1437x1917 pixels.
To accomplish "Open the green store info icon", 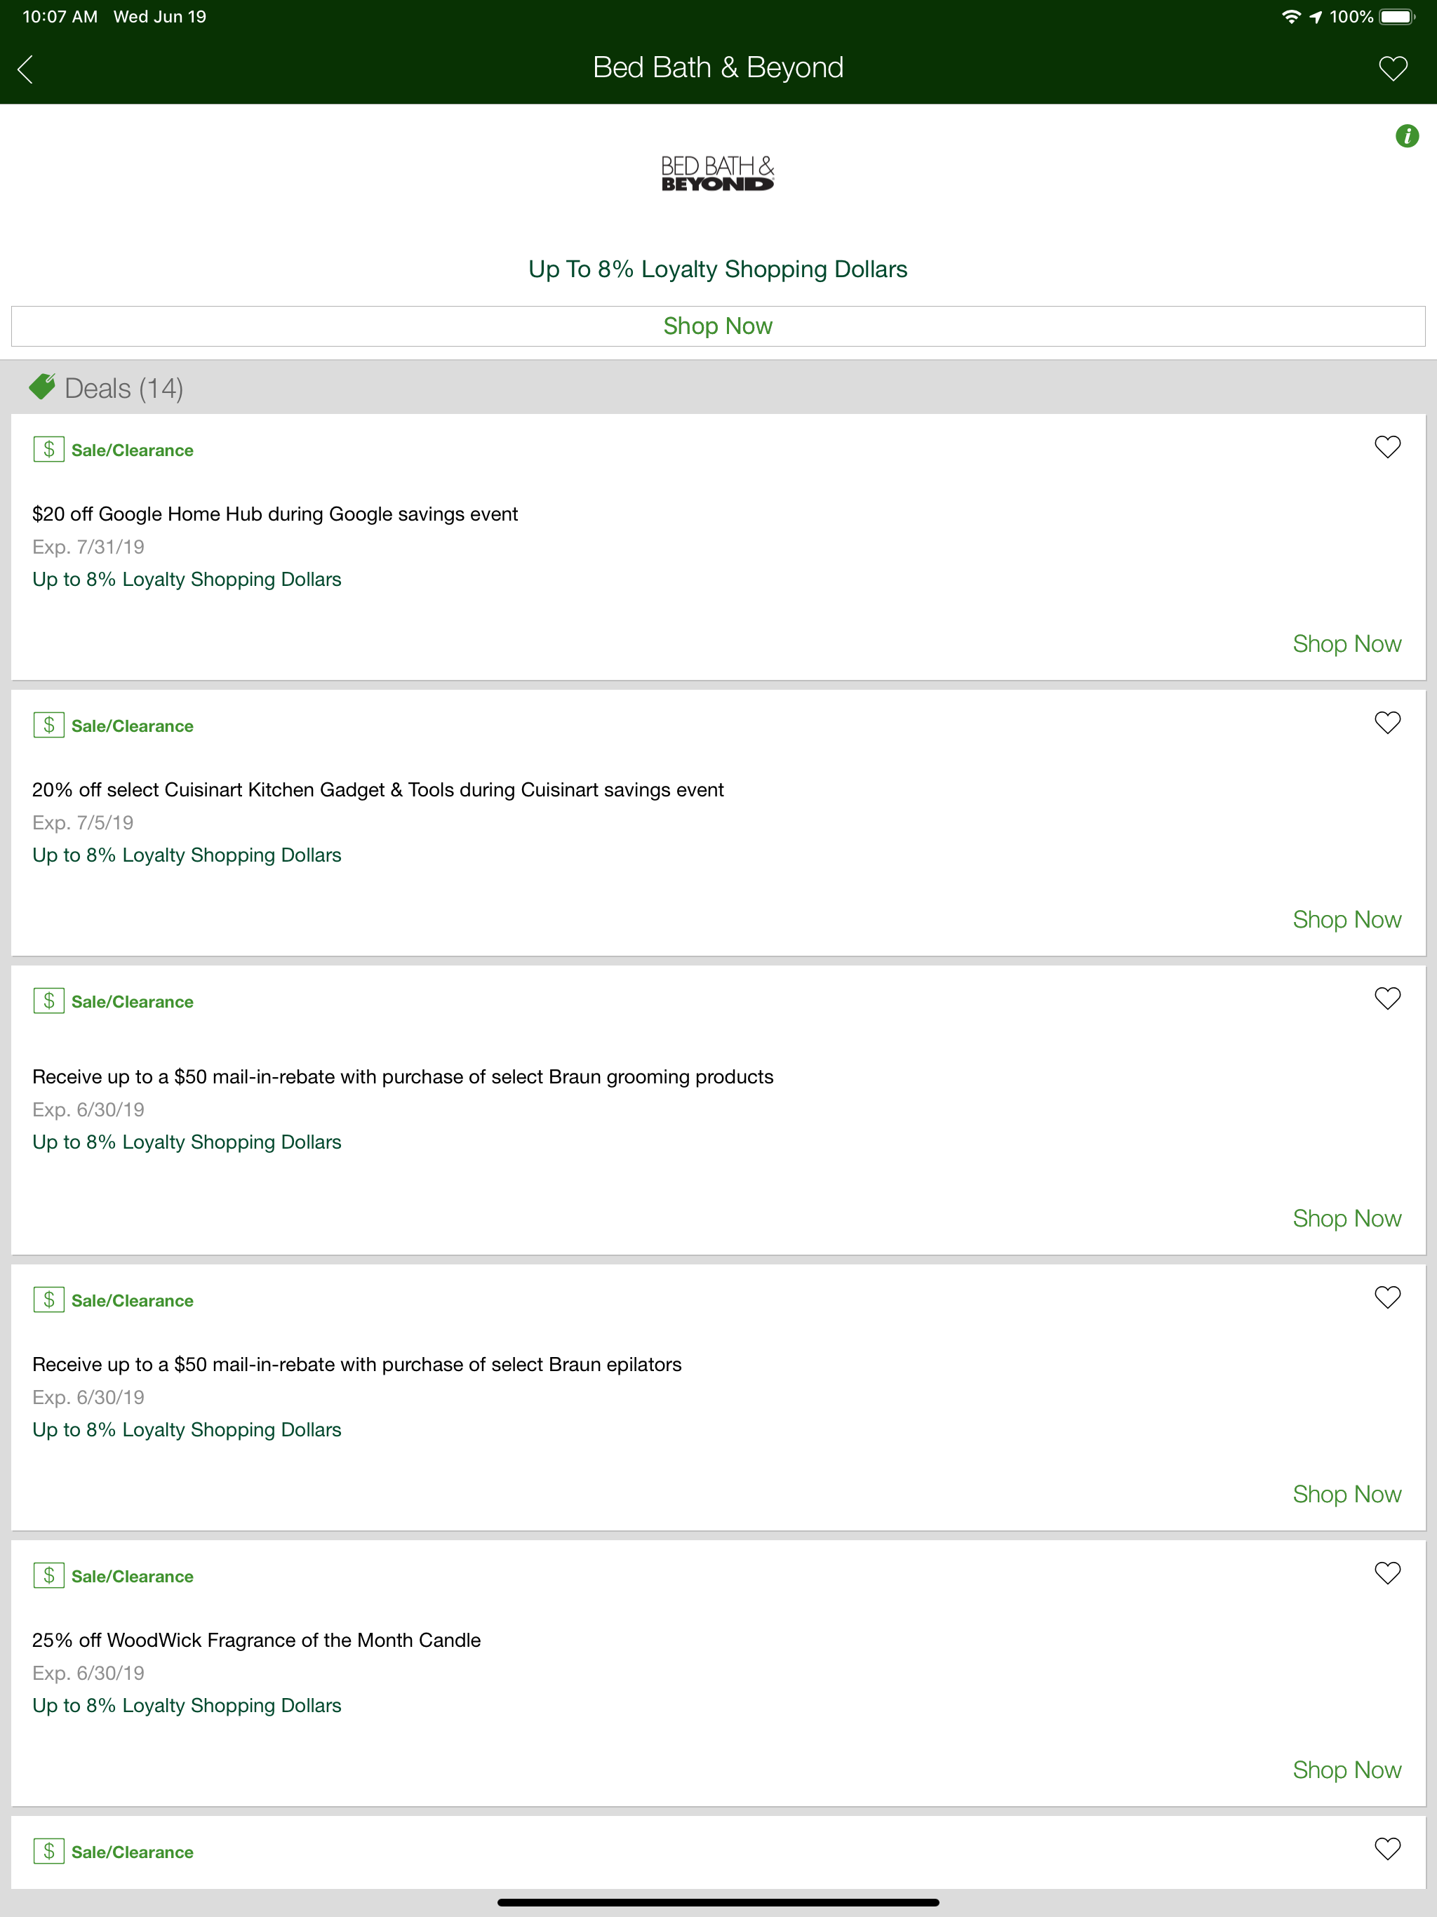I will pos(1407,136).
